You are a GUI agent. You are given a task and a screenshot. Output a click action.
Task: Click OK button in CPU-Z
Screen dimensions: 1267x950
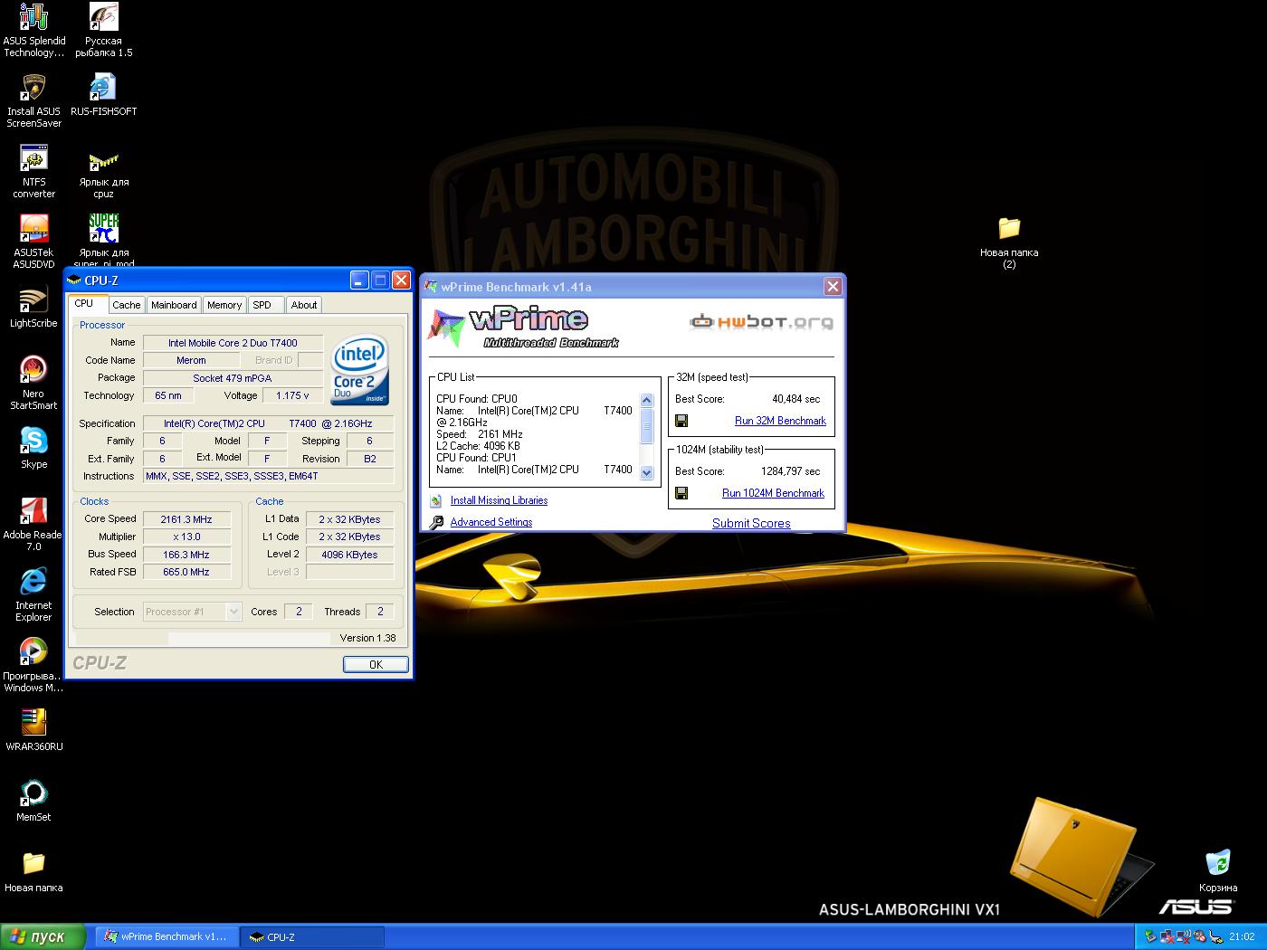(x=376, y=664)
